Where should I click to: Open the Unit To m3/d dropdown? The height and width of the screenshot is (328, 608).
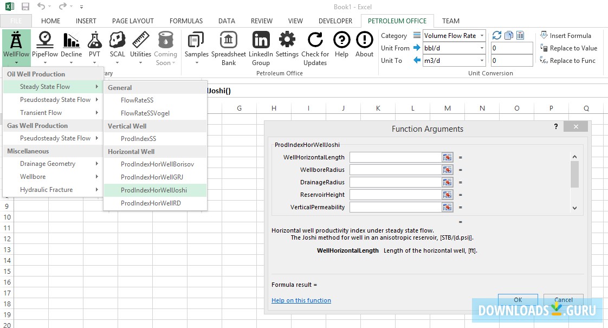(x=482, y=61)
